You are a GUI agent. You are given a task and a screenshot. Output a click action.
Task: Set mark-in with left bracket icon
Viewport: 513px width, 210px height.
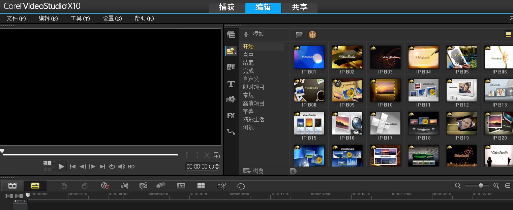187,155
